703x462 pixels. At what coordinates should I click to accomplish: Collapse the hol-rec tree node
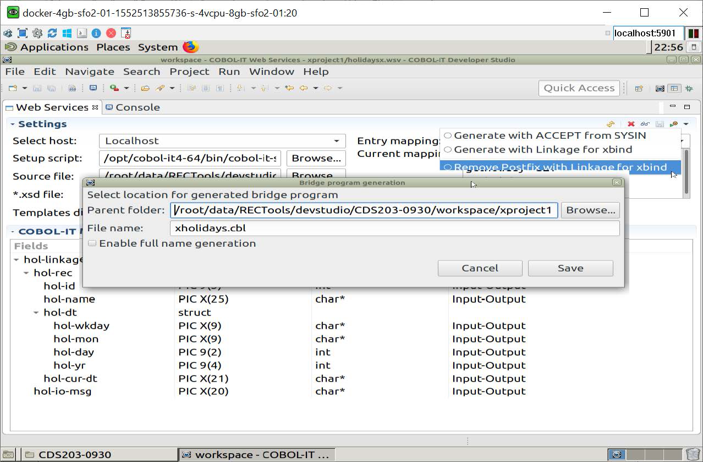tap(26, 273)
